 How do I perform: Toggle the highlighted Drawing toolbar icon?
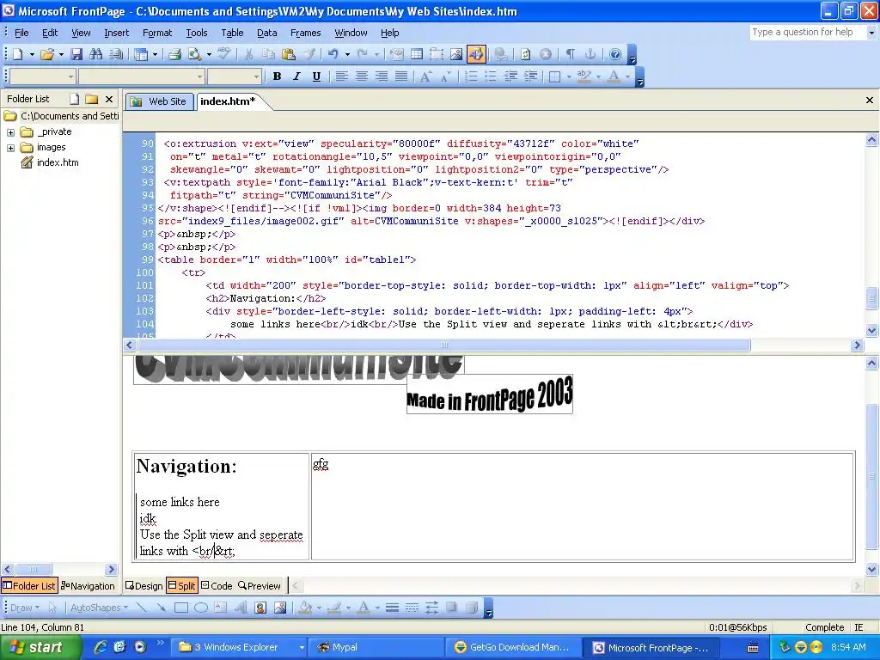[x=476, y=54]
